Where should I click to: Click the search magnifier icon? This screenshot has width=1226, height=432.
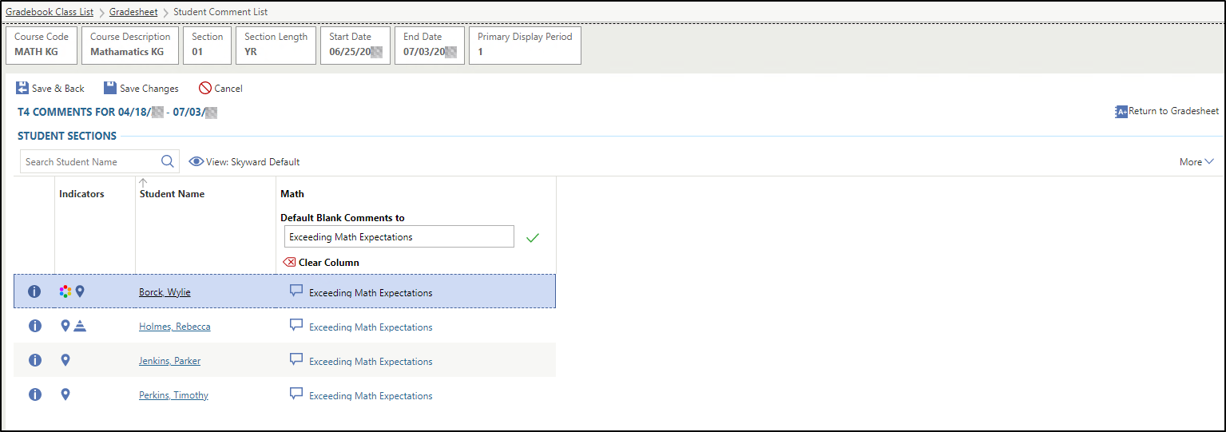[x=168, y=161]
